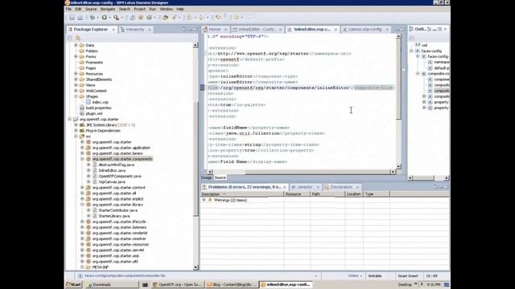Click the Next Annotation arrow icon
Image resolution: width=515 pixels, height=289 pixels.
click(x=189, y=18)
